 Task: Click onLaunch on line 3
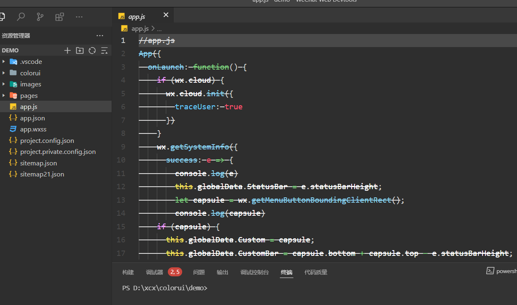tap(166, 67)
